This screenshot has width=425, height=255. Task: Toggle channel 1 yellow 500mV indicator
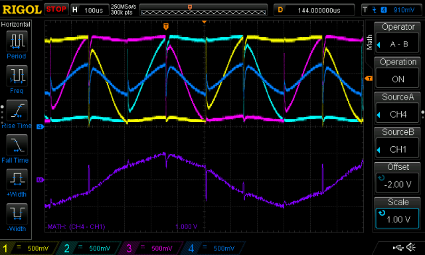click(x=29, y=248)
